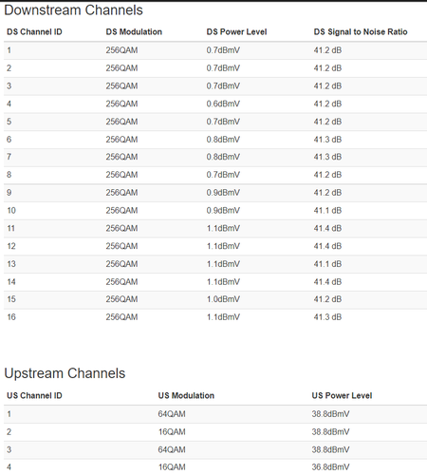Click the DS Power Level column header
This screenshot has height=475, width=427.
pyautogui.click(x=236, y=32)
